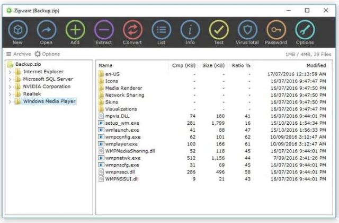The image size is (339, 223).
Task: Select the wmplayer.exe file
Action: tap(212, 144)
